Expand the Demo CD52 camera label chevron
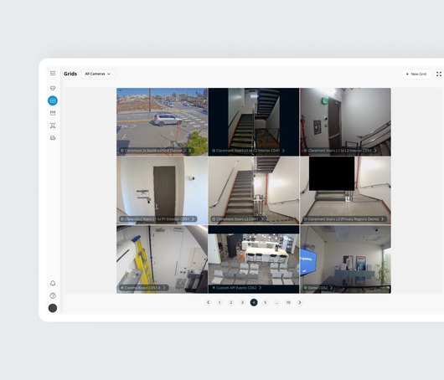 click(331, 288)
